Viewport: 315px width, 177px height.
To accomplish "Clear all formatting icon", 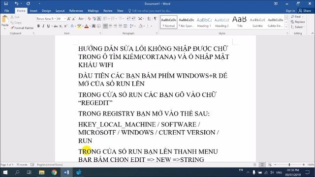I will (x=89, y=19).
